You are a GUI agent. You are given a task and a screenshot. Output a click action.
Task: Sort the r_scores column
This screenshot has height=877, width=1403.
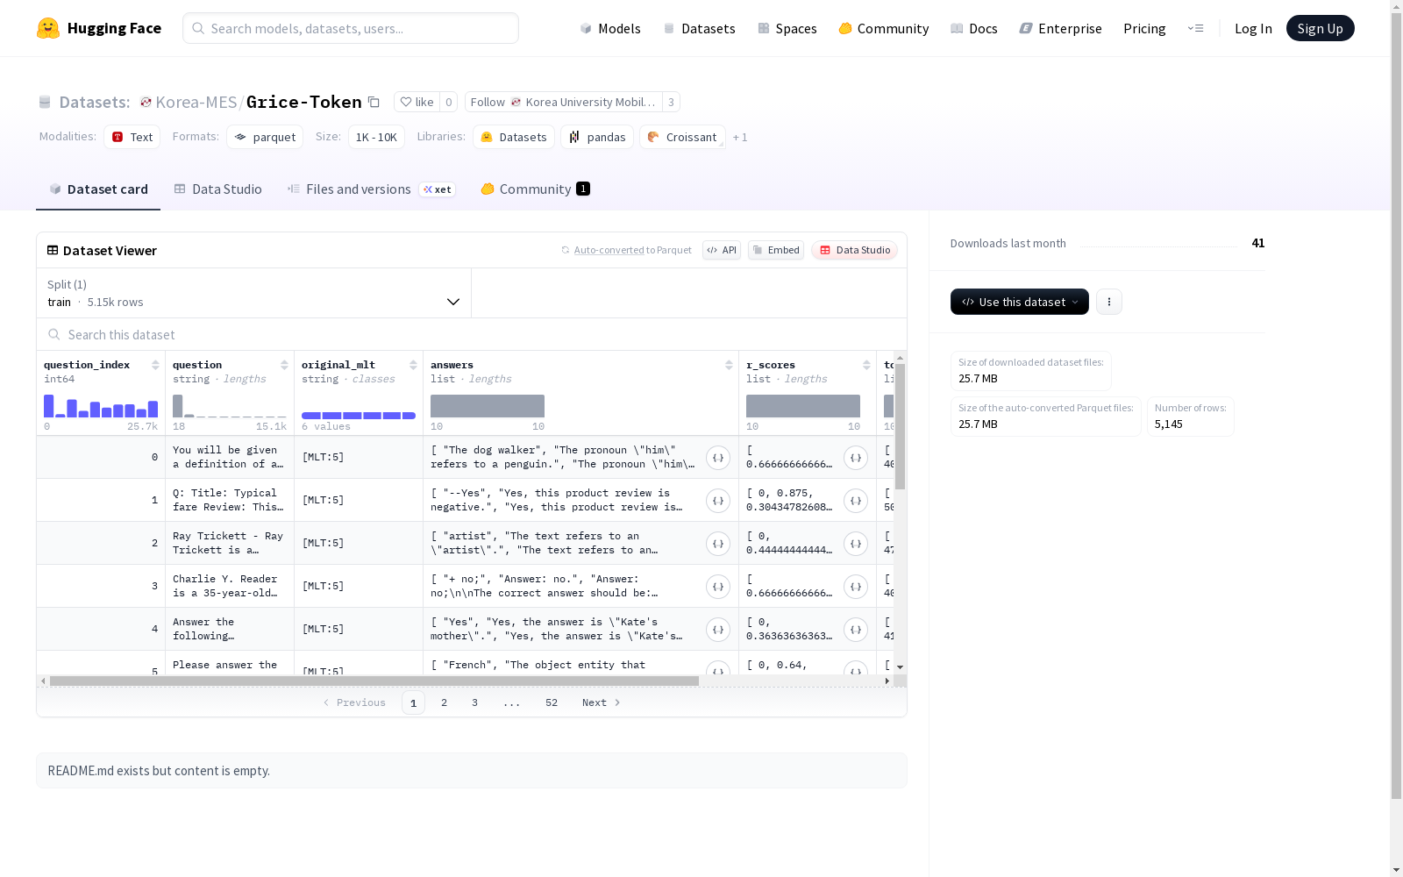(x=866, y=365)
